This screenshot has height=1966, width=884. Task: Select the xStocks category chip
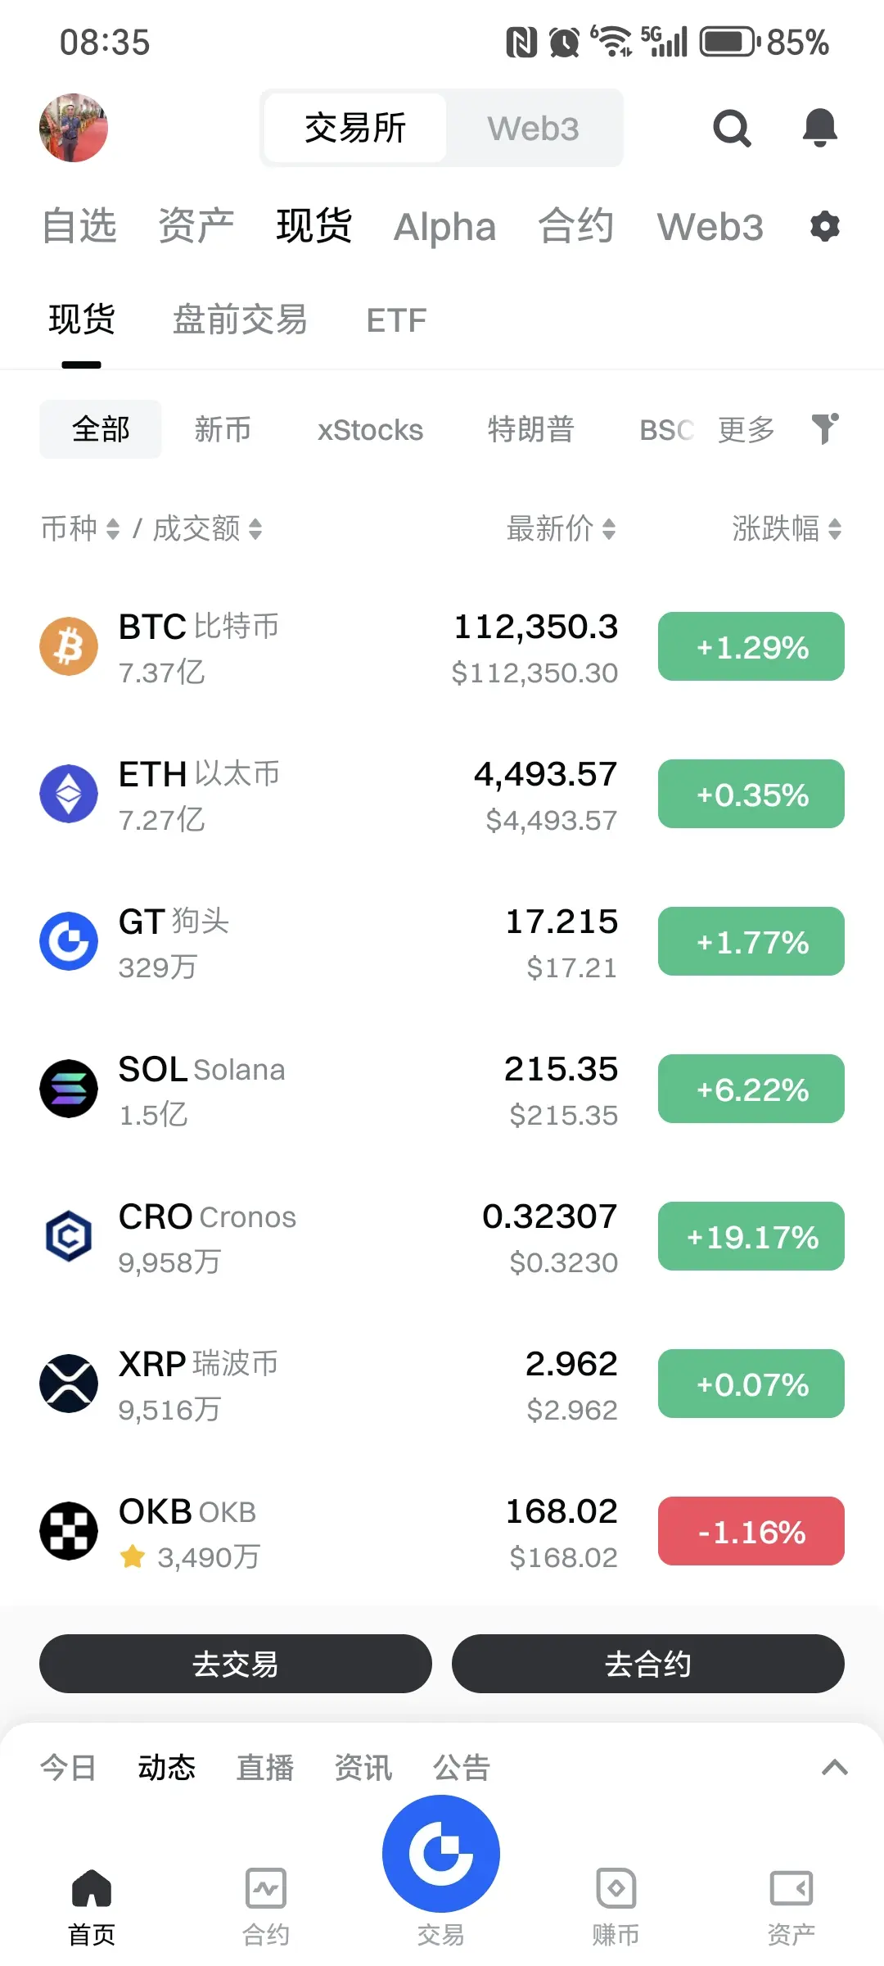coord(370,429)
